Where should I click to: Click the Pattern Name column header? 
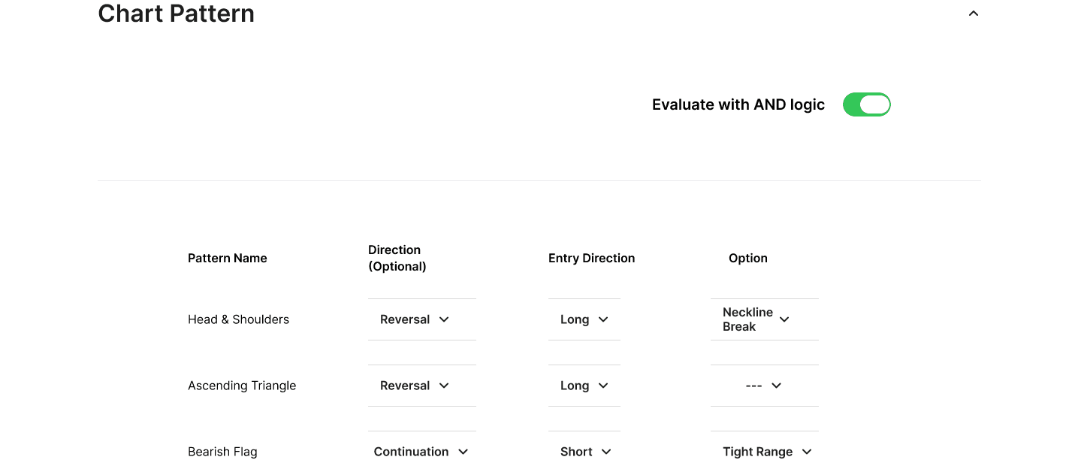coord(228,258)
